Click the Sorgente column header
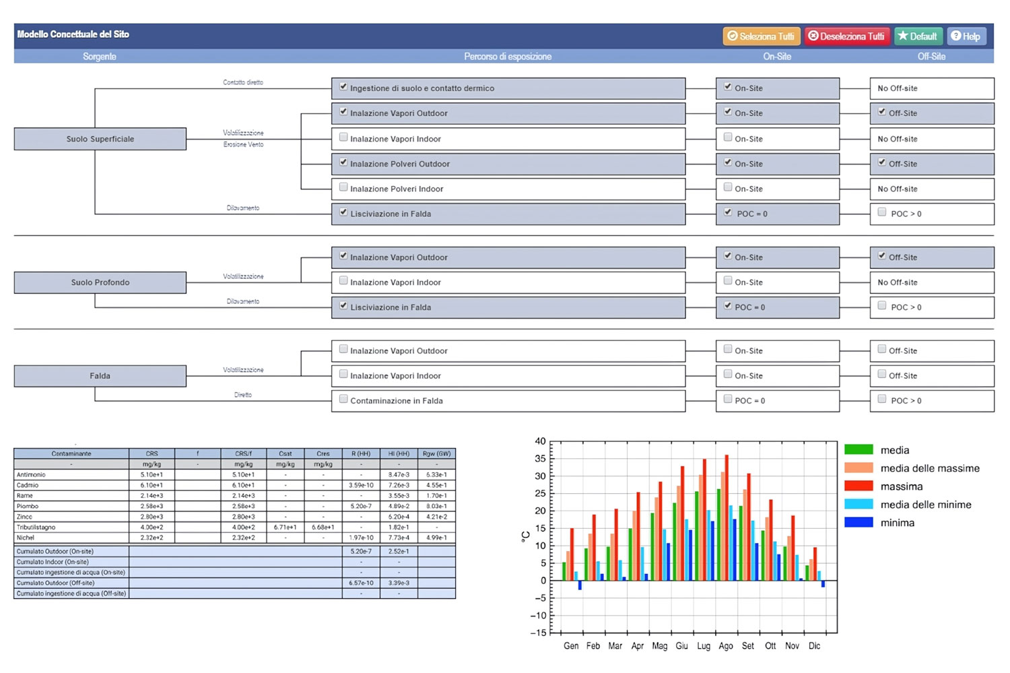 [x=100, y=57]
